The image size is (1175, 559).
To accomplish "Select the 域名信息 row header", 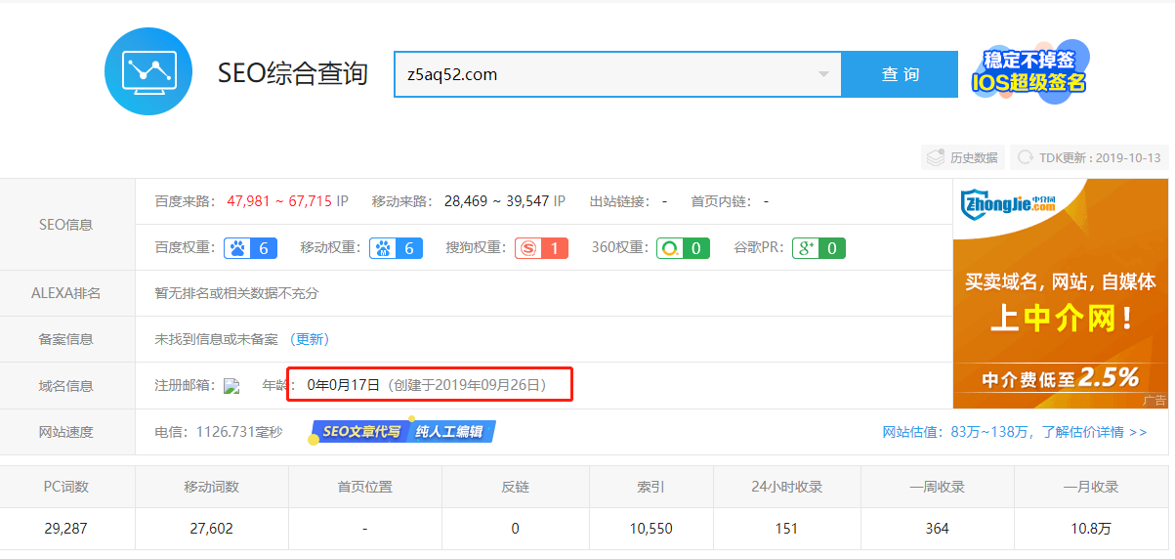I will [x=67, y=385].
